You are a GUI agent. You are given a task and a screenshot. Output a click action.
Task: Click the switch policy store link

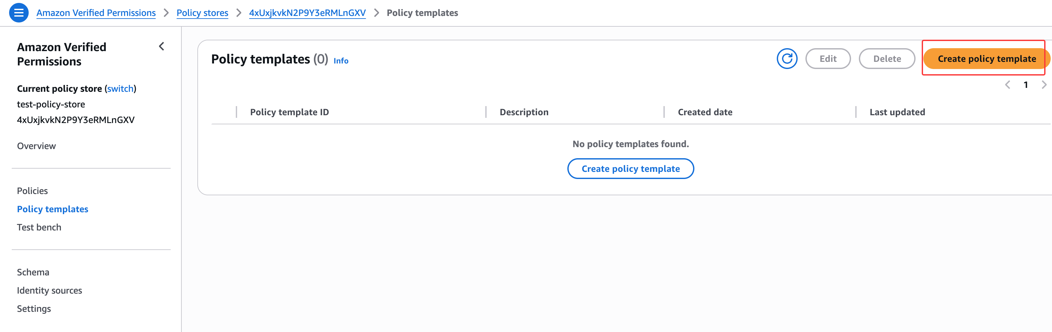120,89
